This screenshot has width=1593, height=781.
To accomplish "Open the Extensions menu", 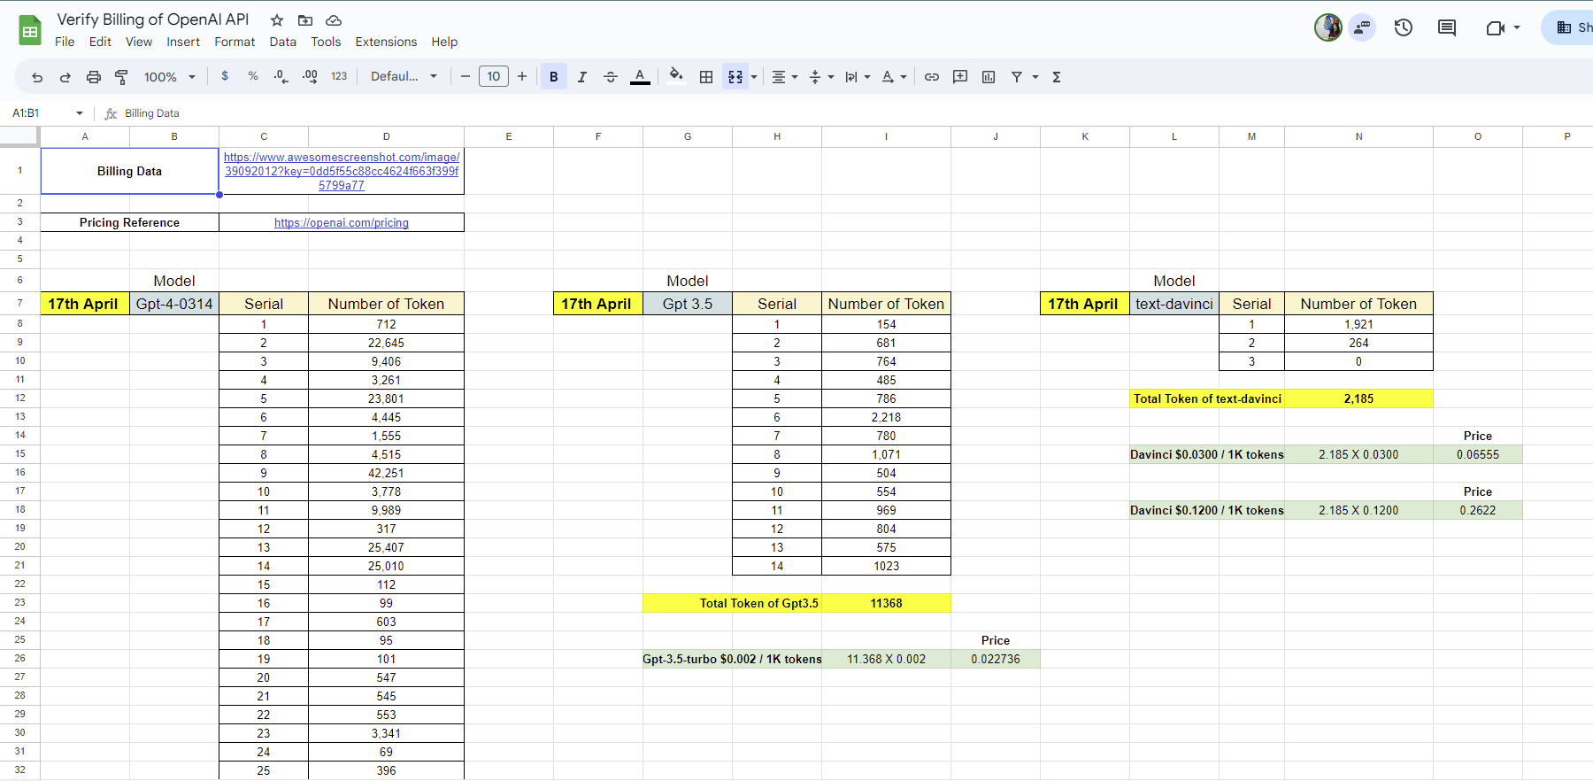I will click(386, 42).
